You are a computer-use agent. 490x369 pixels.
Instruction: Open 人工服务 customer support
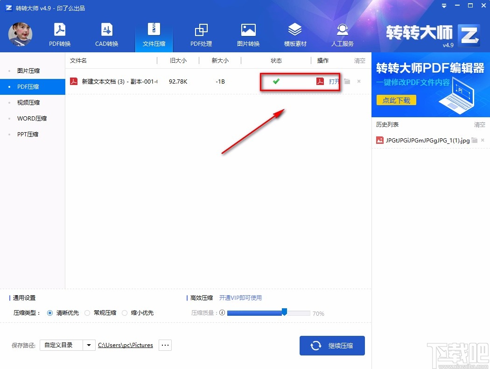click(342, 34)
